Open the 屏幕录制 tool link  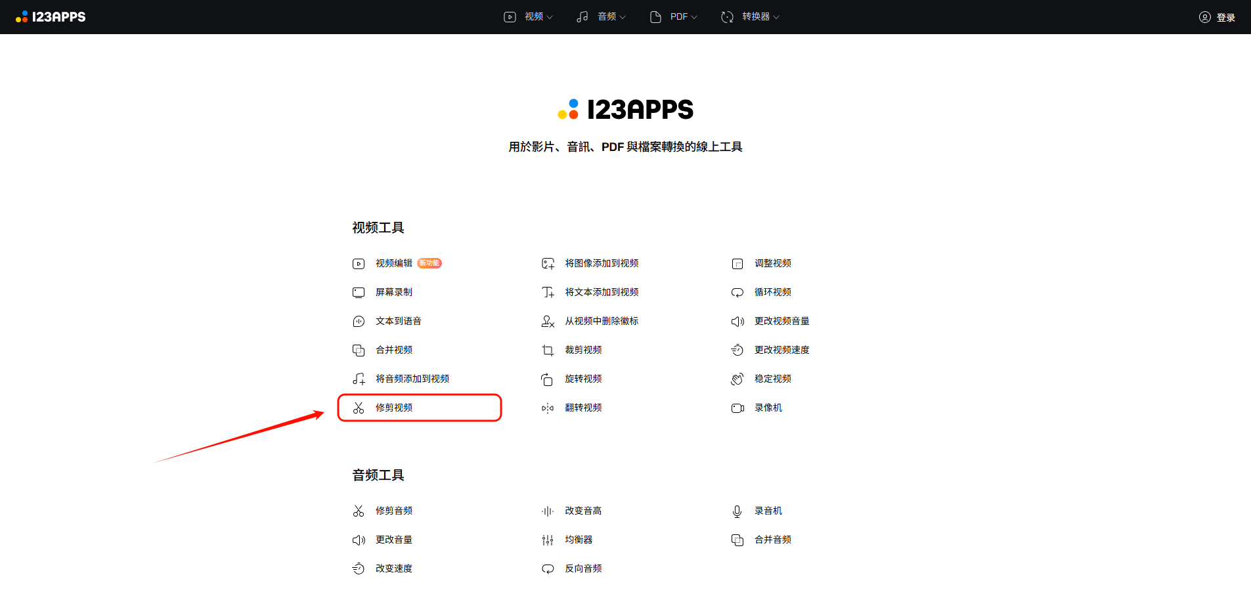coord(394,292)
